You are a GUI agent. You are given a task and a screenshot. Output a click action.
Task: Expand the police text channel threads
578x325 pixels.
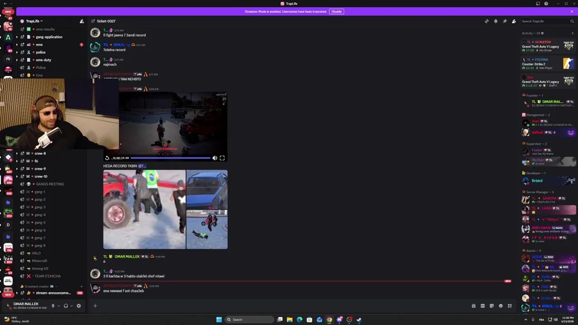17,52
